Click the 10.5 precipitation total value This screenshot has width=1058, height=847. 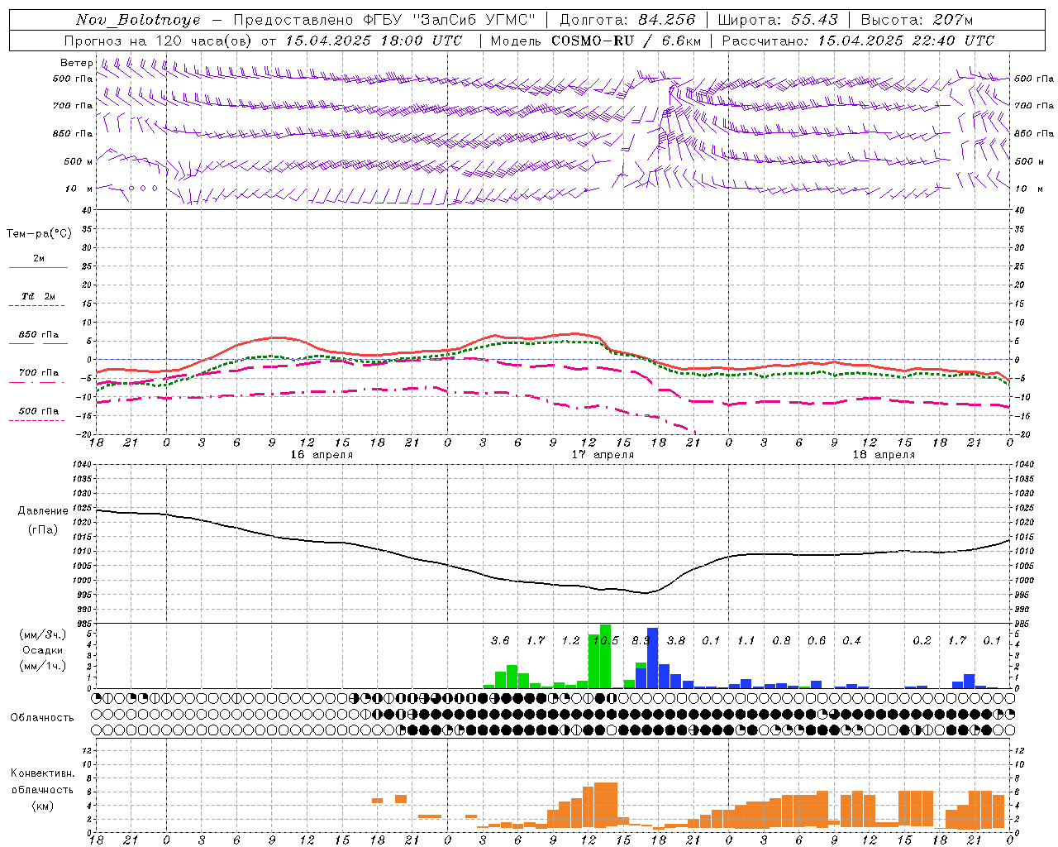[x=606, y=641]
